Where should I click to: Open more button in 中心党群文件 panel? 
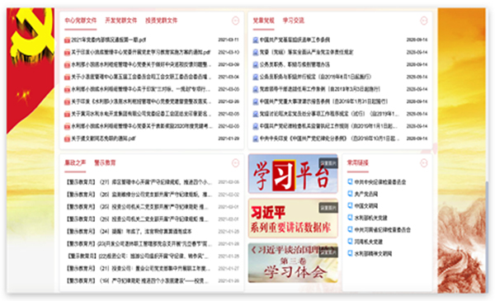[x=235, y=21]
